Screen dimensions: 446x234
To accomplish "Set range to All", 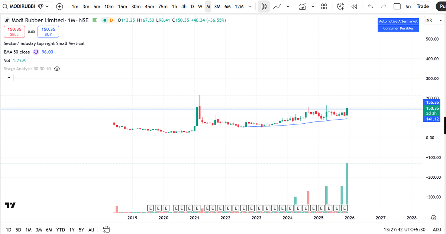I will [91, 230].
